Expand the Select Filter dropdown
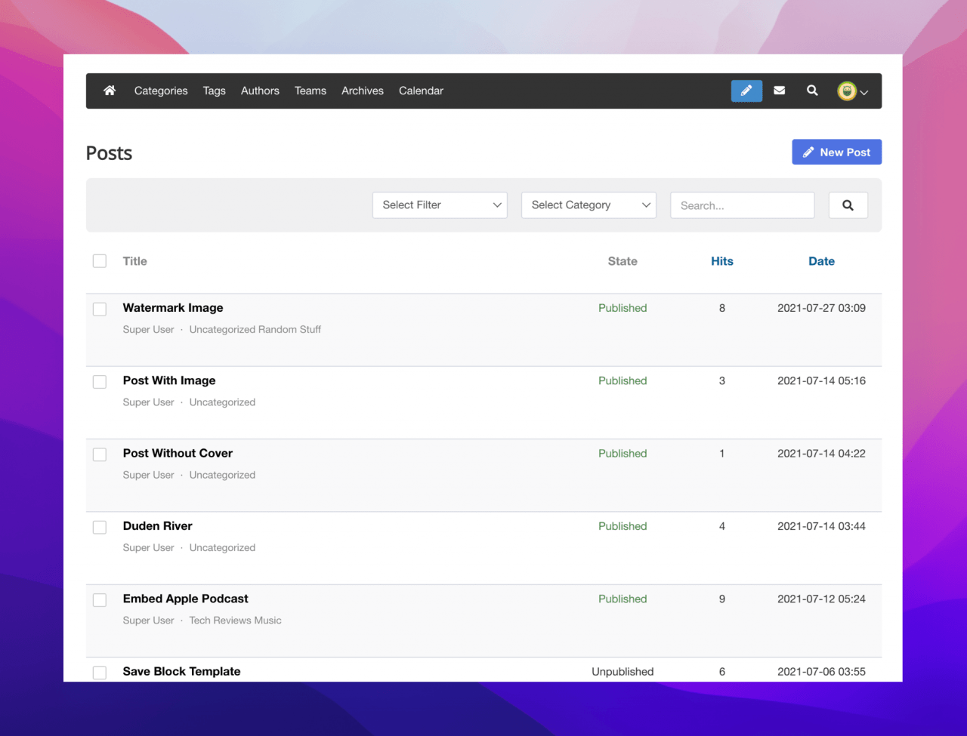The image size is (967, 736). pos(440,205)
